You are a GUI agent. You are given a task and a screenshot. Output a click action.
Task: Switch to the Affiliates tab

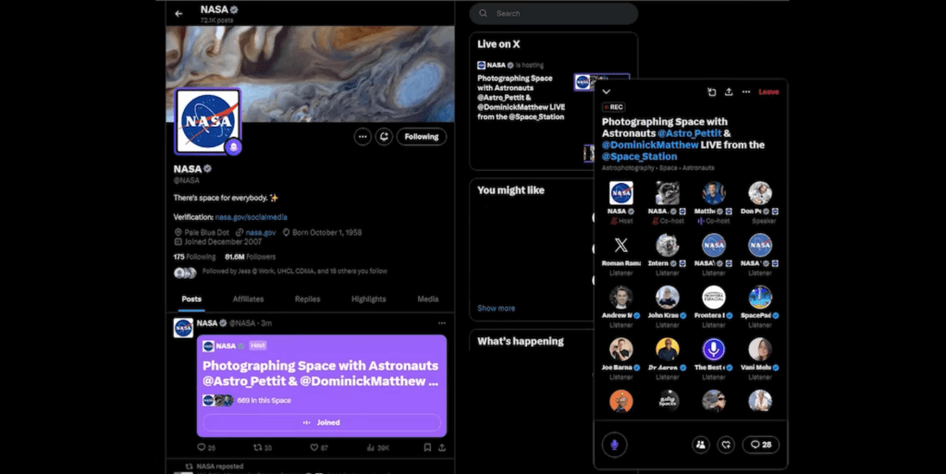248,299
